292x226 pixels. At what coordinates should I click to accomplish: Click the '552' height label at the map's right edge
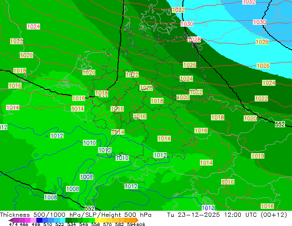pyautogui.click(x=280, y=124)
